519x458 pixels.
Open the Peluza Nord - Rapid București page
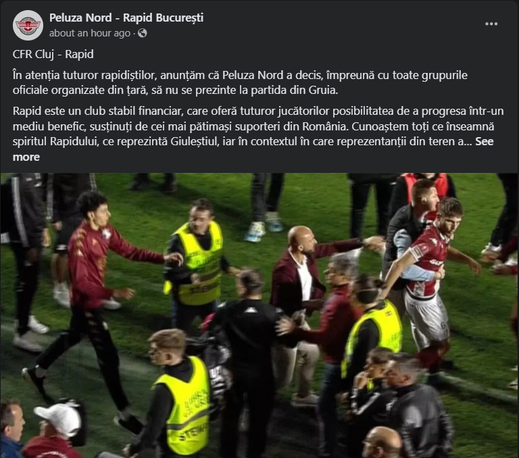(x=126, y=18)
